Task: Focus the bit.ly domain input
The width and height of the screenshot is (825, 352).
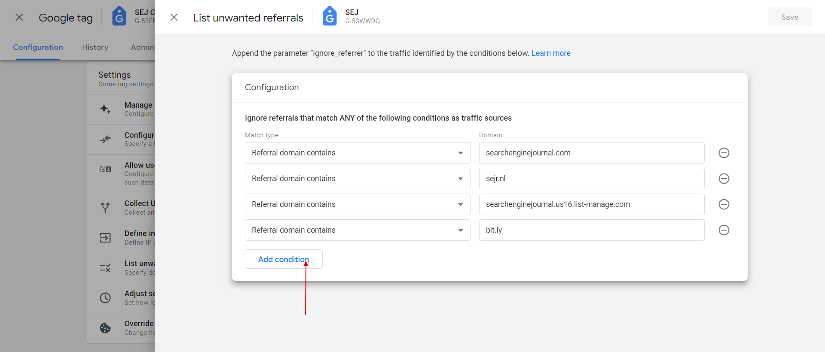Action: click(592, 230)
